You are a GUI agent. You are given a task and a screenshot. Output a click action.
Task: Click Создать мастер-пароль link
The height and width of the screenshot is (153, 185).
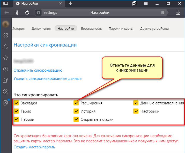34,147
